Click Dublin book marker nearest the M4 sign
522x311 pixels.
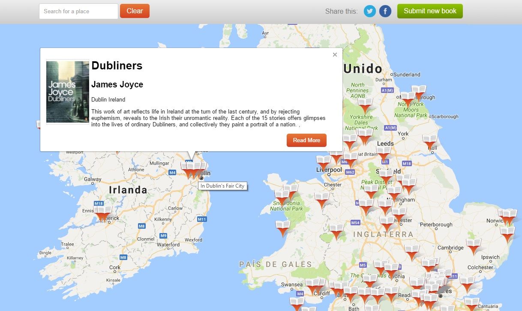coord(188,170)
